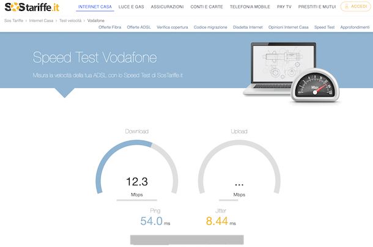373x247 pixels.
Task: Open the Pay TV menu
Action: [284, 7]
